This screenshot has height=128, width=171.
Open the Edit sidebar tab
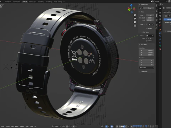pyautogui.click(x=157, y=20)
